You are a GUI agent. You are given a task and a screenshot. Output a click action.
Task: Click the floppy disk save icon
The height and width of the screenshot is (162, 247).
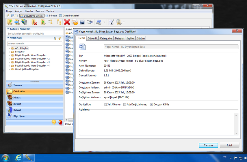(82, 22)
